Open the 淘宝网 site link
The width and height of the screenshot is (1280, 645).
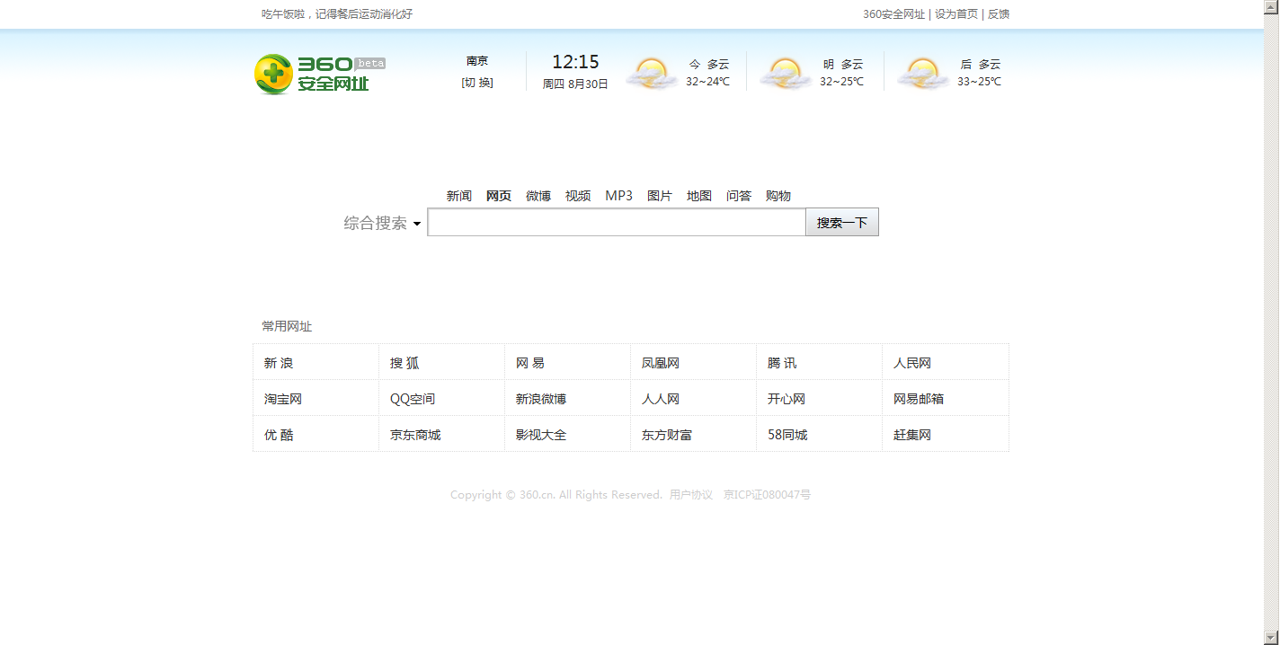click(x=283, y=399)
